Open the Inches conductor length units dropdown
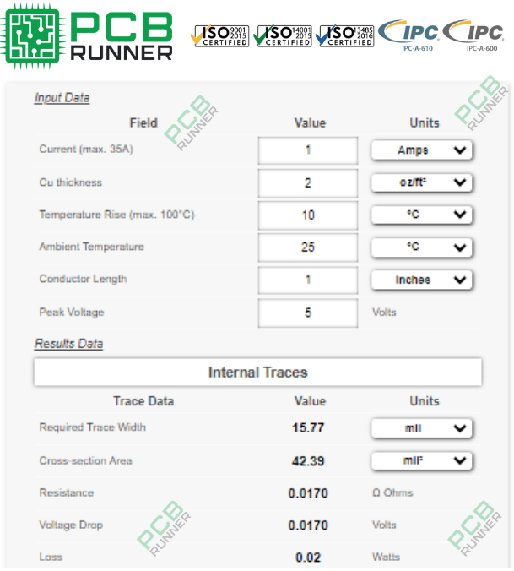The image size is (514, 571). point(422,280)
